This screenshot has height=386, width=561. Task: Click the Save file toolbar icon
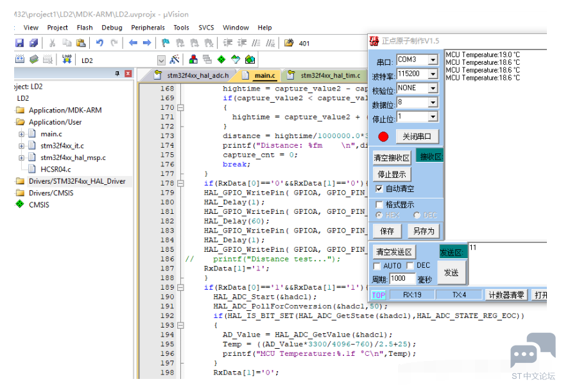coord(19,43)
